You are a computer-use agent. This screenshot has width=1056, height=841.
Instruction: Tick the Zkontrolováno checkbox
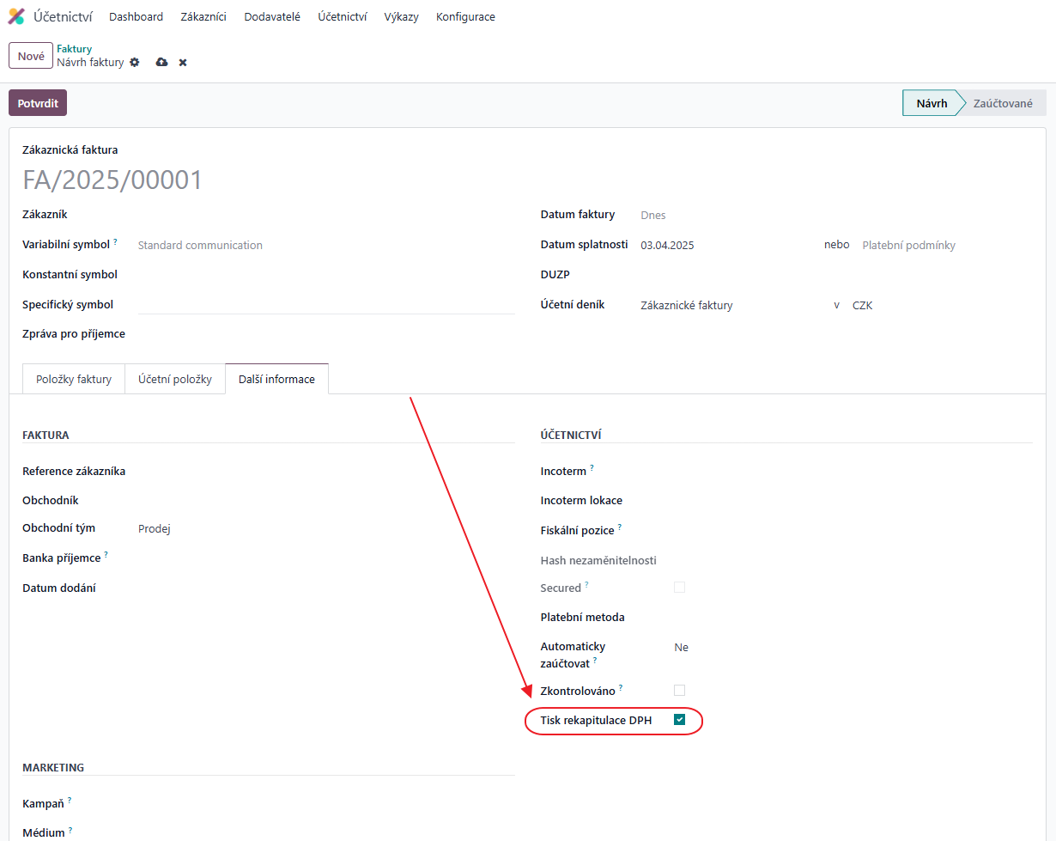point(680,690)
